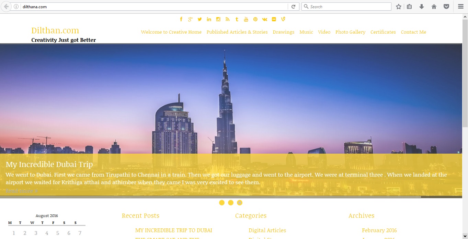Open the YouTube social icon

click(x=246, y=19)
